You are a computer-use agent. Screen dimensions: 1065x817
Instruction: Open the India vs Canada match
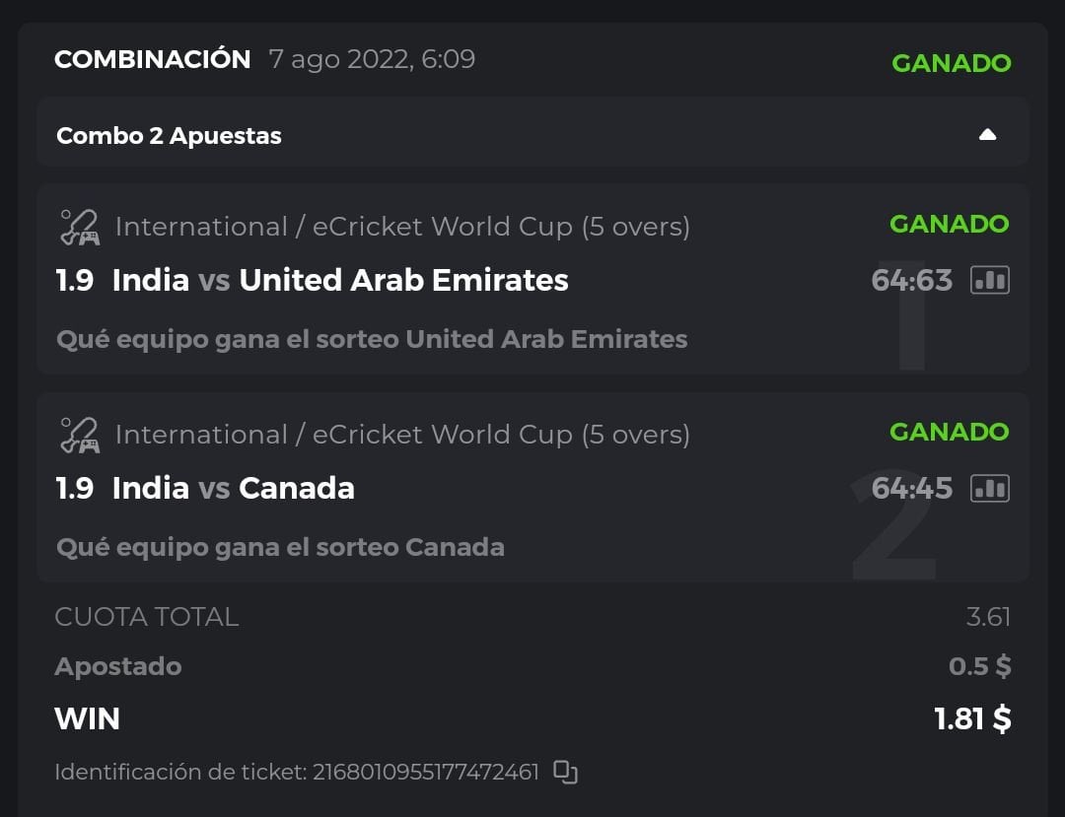234,489
